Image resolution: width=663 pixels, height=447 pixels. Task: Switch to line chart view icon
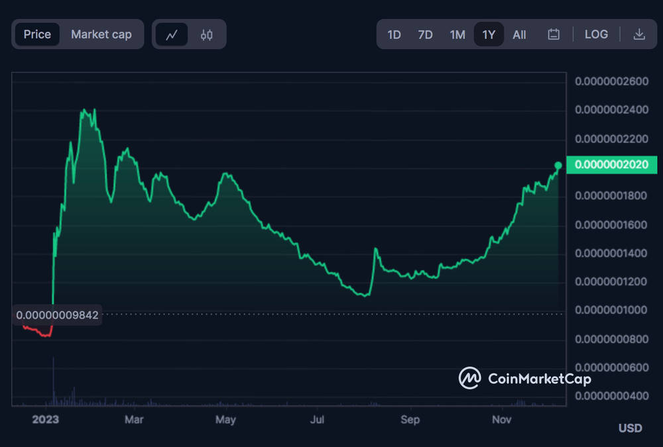[171, 34]
